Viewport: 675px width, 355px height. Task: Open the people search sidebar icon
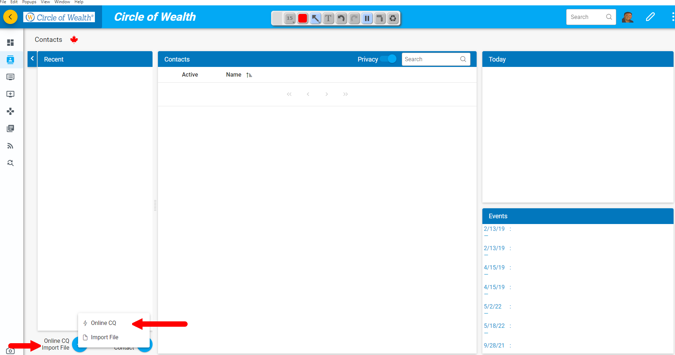click(x=10, y=163)
